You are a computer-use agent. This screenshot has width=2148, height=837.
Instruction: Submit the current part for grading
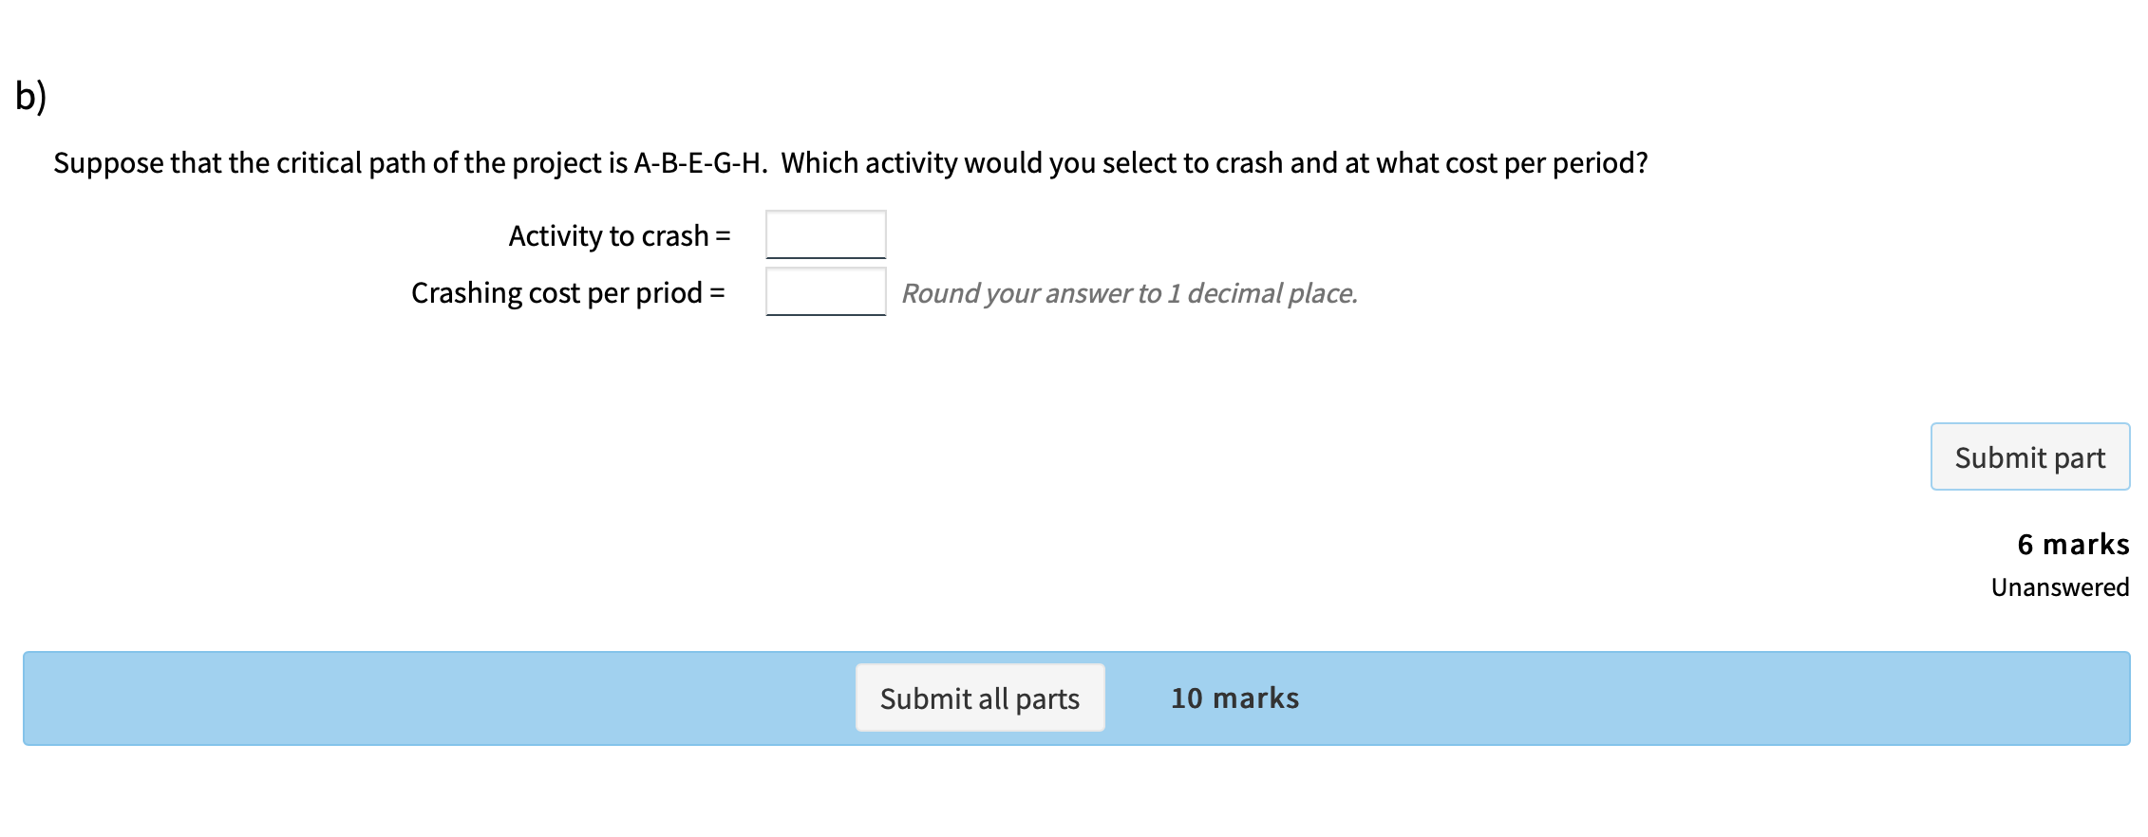pyautogui.click(x=2029, y=456)
